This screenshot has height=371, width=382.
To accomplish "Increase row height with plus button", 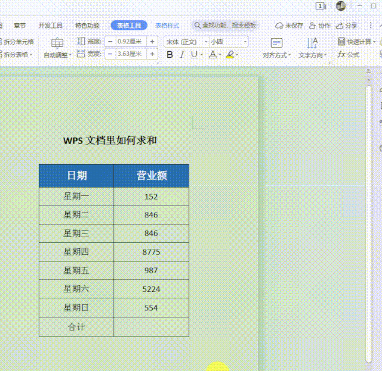I will tap(153, 42).
